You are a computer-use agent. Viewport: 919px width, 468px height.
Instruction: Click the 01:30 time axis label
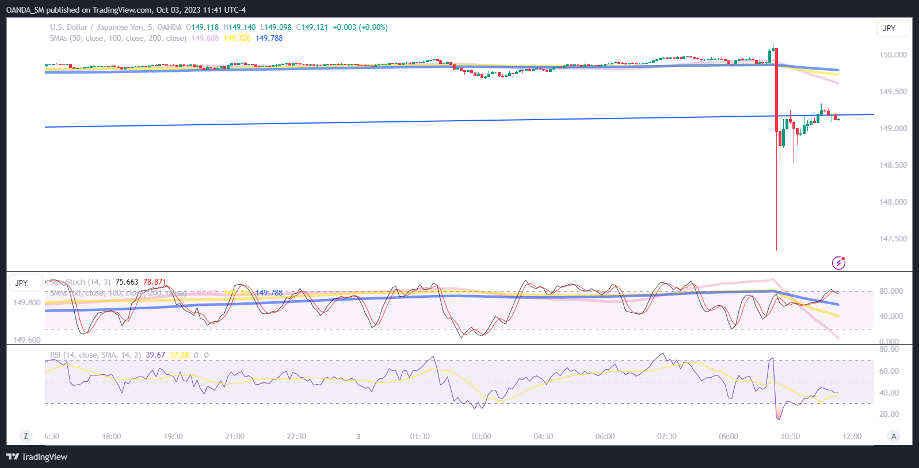point(420,436)
